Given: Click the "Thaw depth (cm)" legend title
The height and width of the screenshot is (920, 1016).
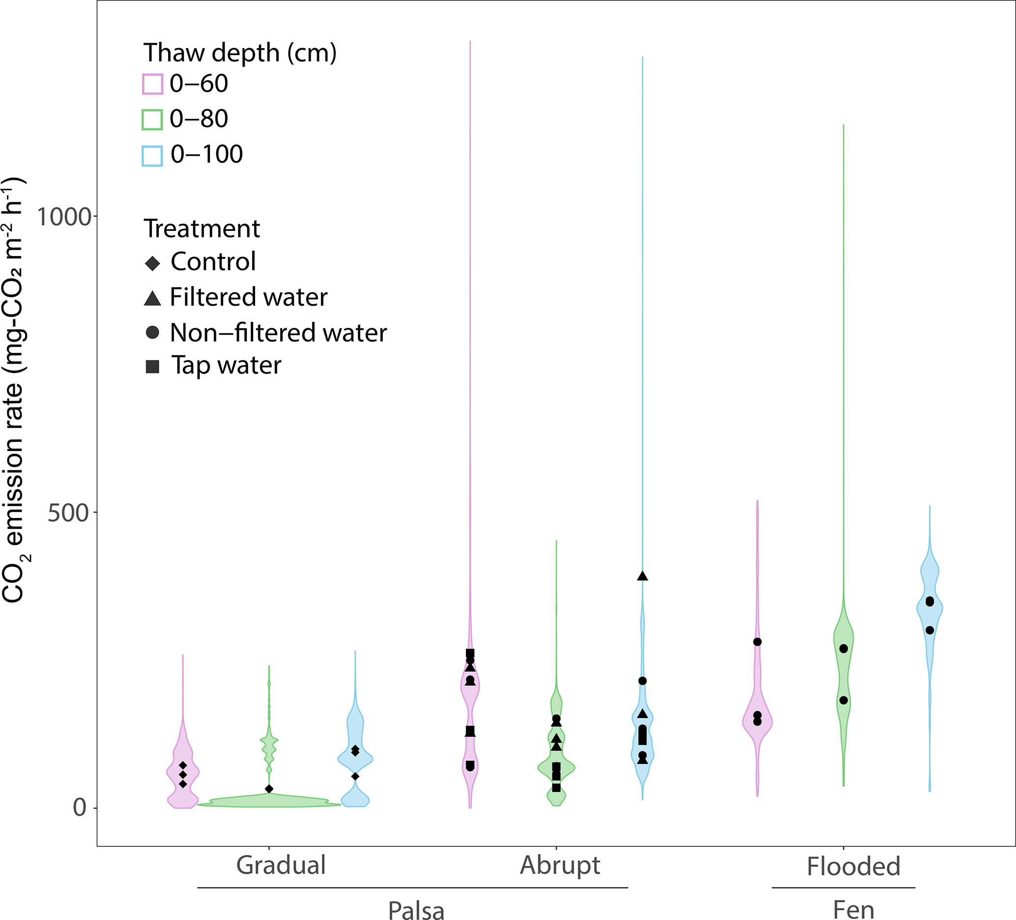Looking at the screenshot, I should (240, 53).
